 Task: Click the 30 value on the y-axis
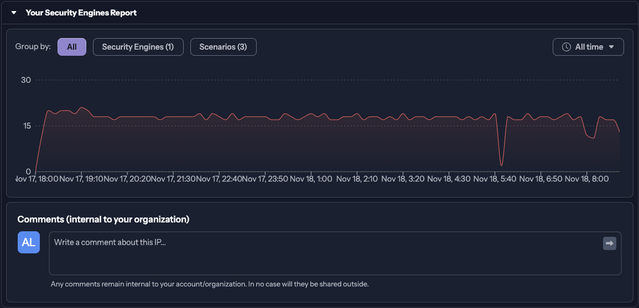(25, 80)
